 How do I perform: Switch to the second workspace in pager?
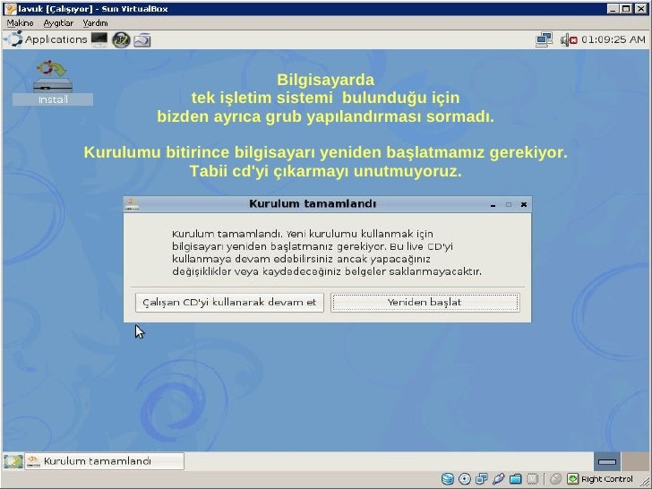point(634,461)
